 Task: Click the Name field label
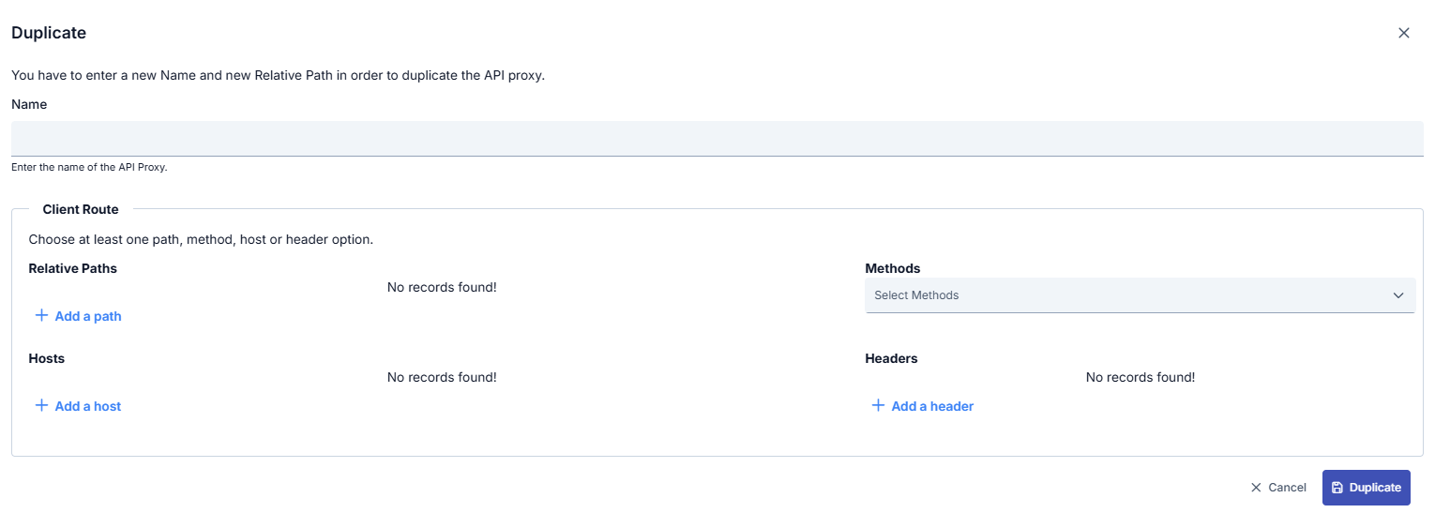(29, 104)
